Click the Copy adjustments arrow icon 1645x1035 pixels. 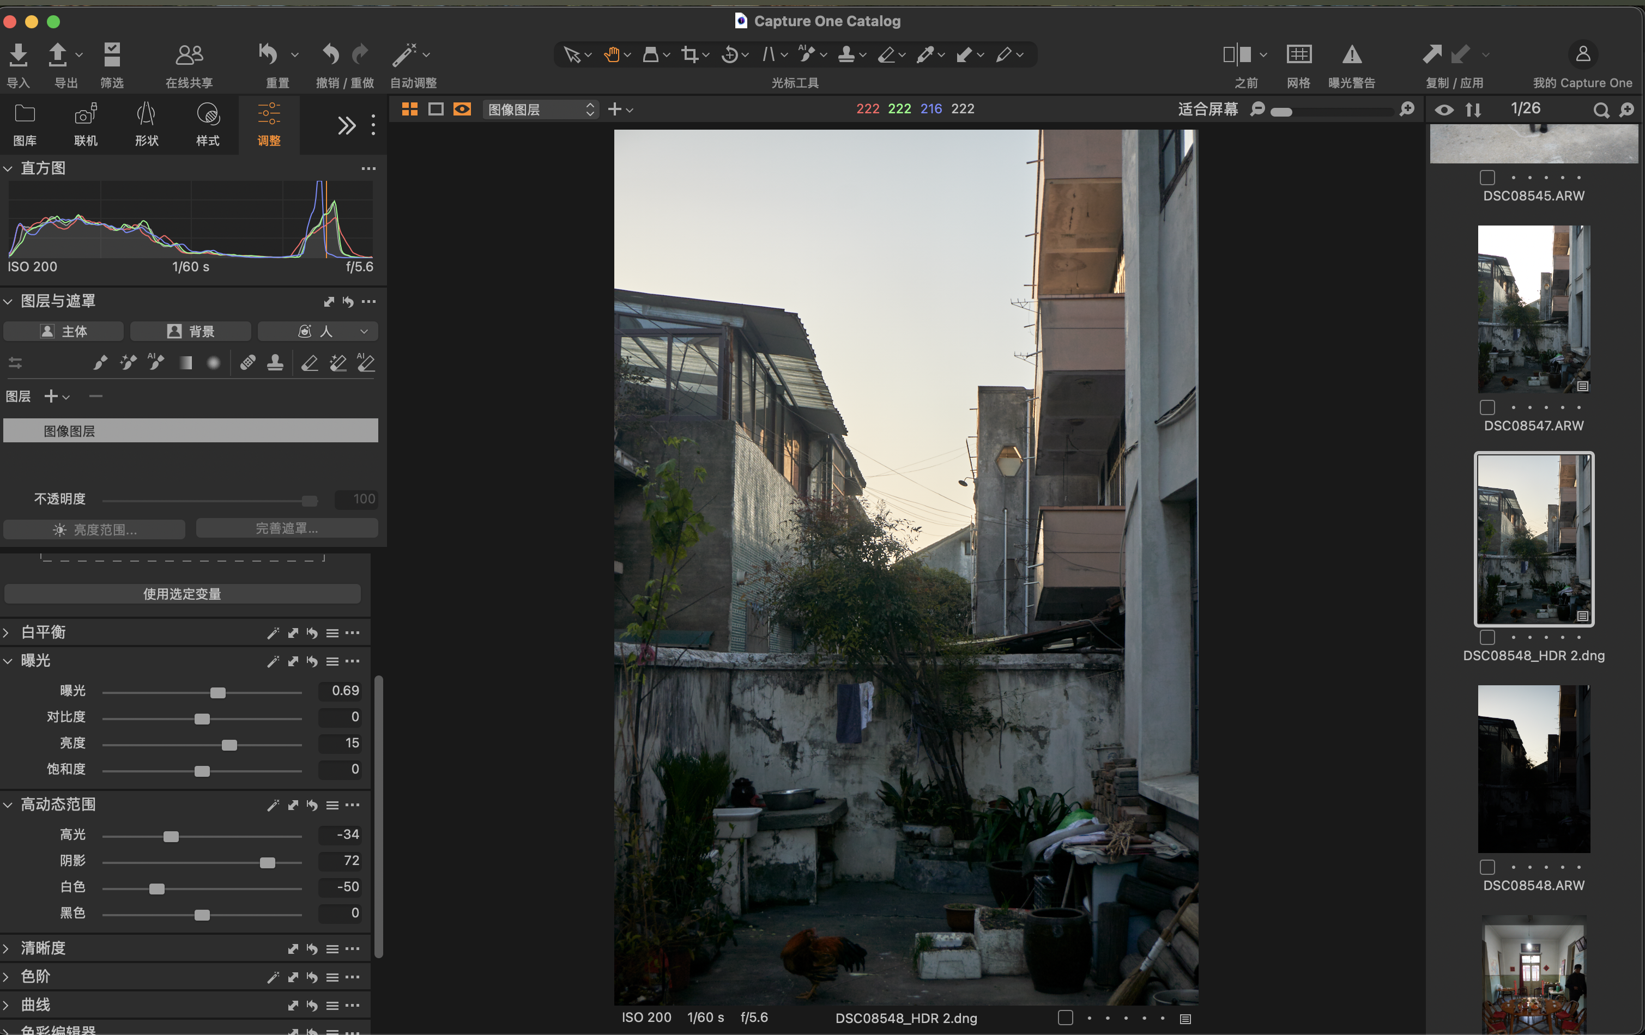[1432, 54]
